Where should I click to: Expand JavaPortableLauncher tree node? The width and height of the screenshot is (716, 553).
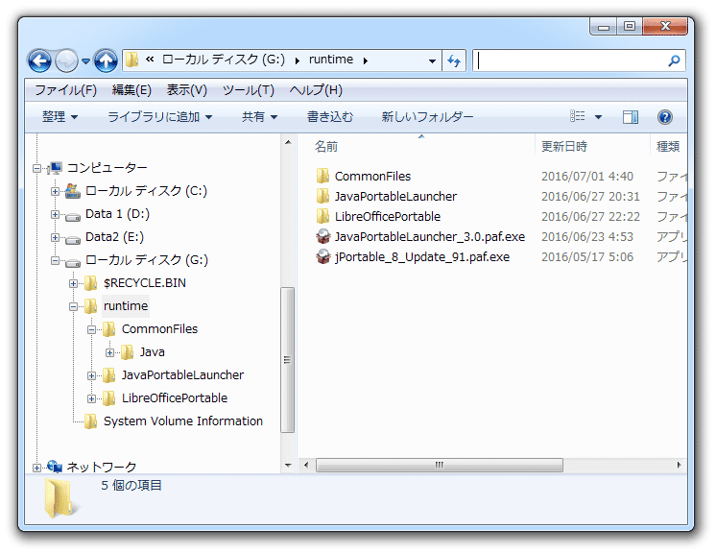point(92,375)
